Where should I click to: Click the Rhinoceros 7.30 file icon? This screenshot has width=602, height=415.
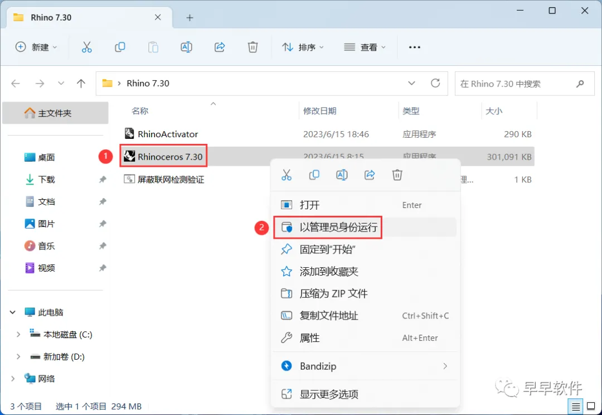point(129,156)
